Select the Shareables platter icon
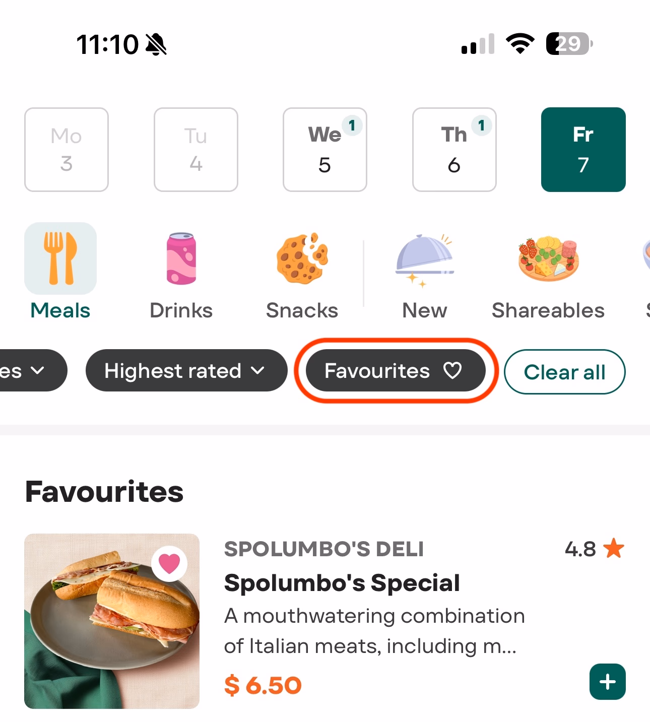Viewport: 650px width, 722px height. click(548, 258)
